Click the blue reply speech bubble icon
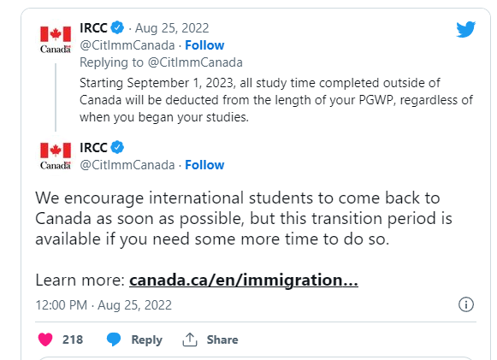The image size is (497, 360). pos(114,339)
